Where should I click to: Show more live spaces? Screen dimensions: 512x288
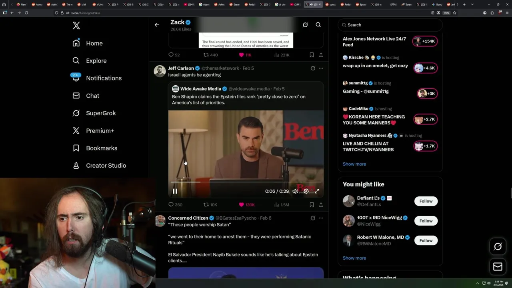pos(354,164)
